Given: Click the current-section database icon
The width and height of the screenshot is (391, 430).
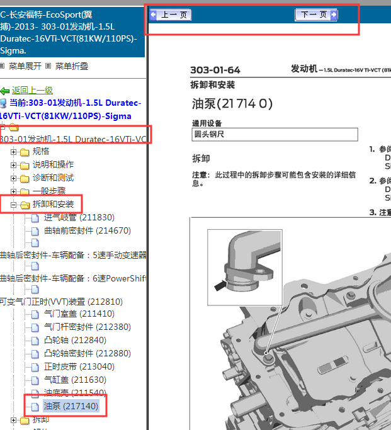Looking at the screenshot, I should click(x=3, y=103).
